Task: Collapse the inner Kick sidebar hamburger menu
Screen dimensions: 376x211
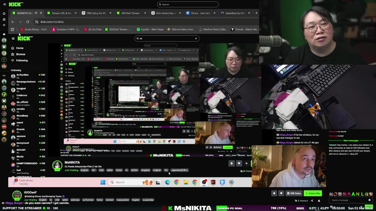Action: coord(13,38)
